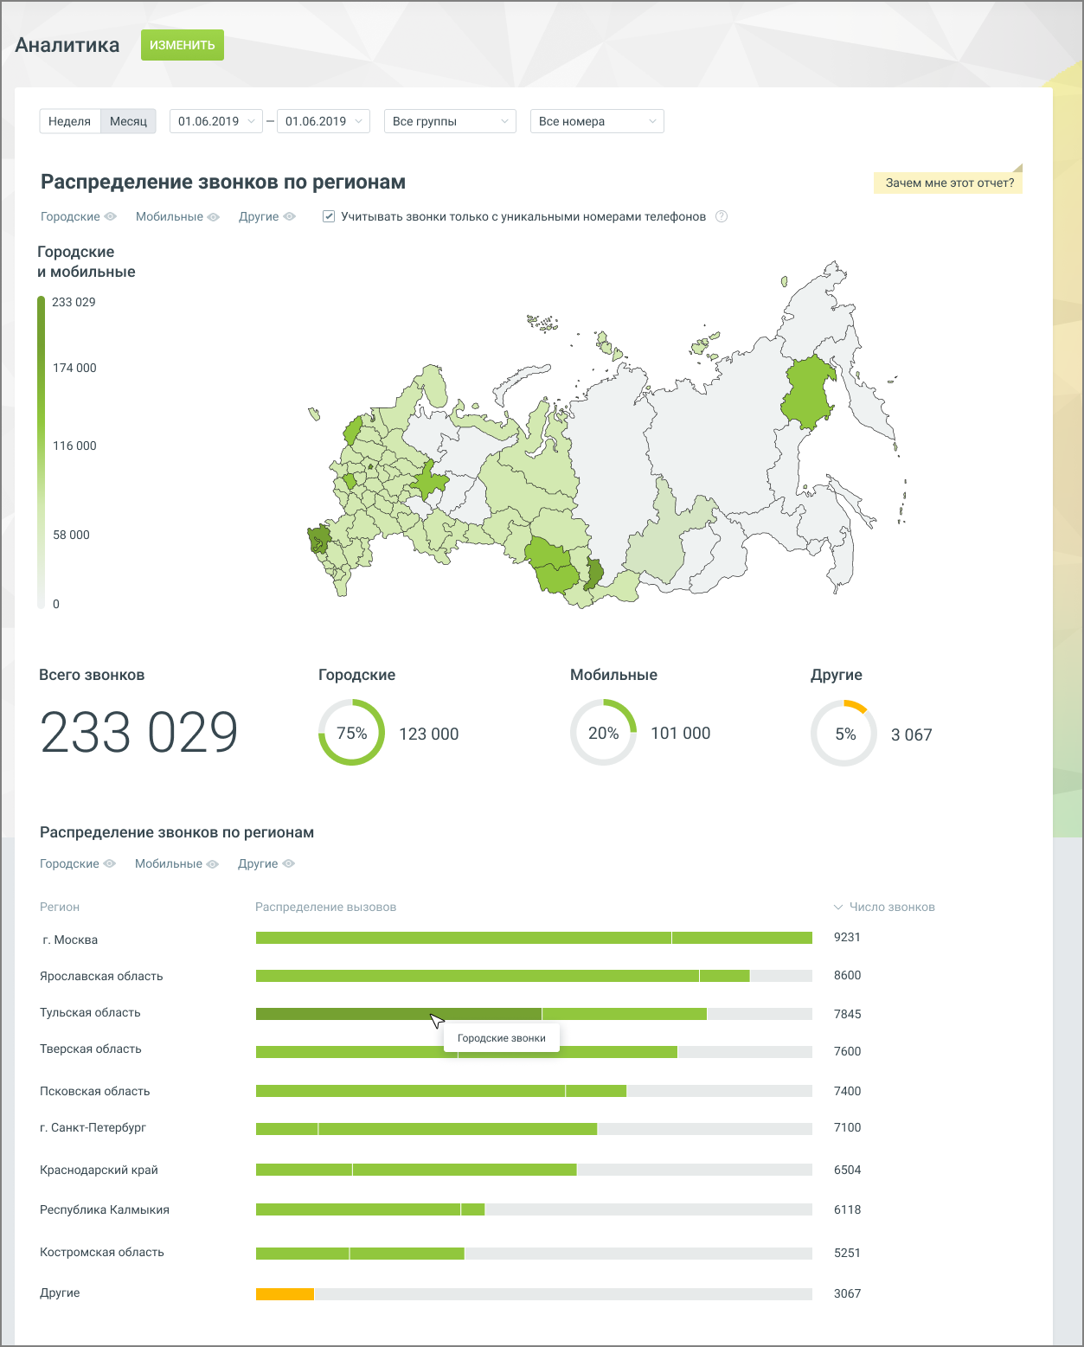Select the Неделя period tab
The height and width of the screenshot is (1347, 1084).
click(x=70, y=121)
